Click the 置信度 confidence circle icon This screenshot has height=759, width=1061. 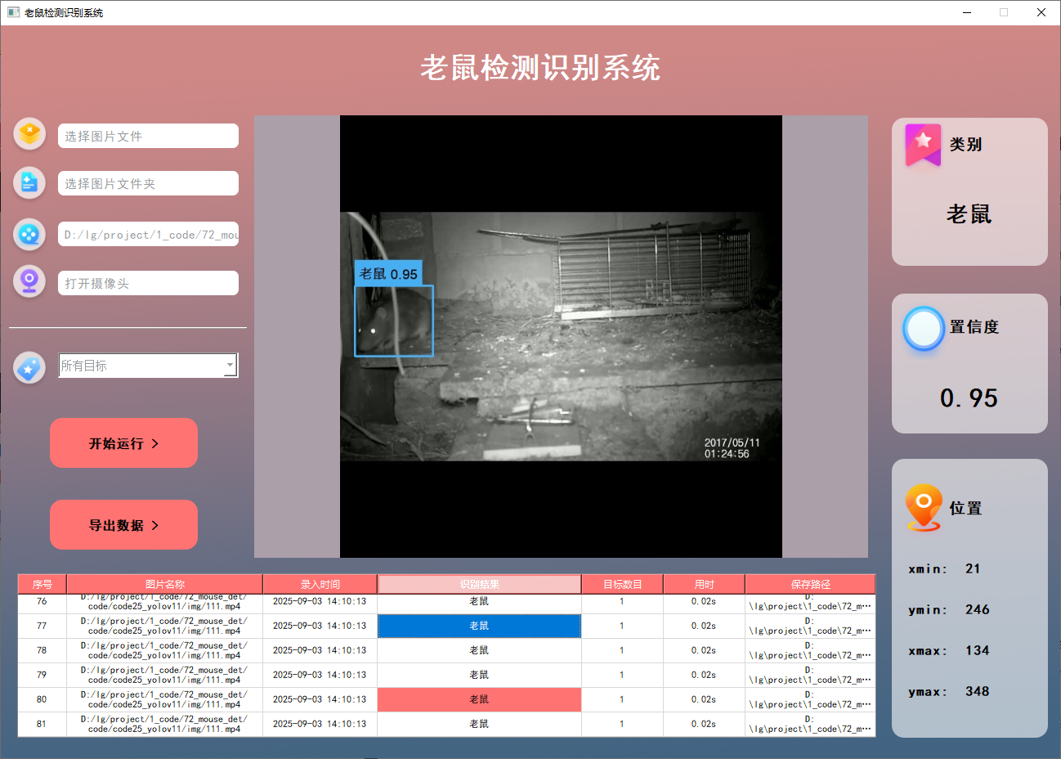coord(924,329)
